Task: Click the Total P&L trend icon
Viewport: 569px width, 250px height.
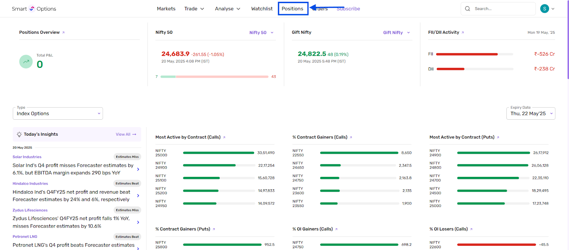Action: [x=26, y=61]
